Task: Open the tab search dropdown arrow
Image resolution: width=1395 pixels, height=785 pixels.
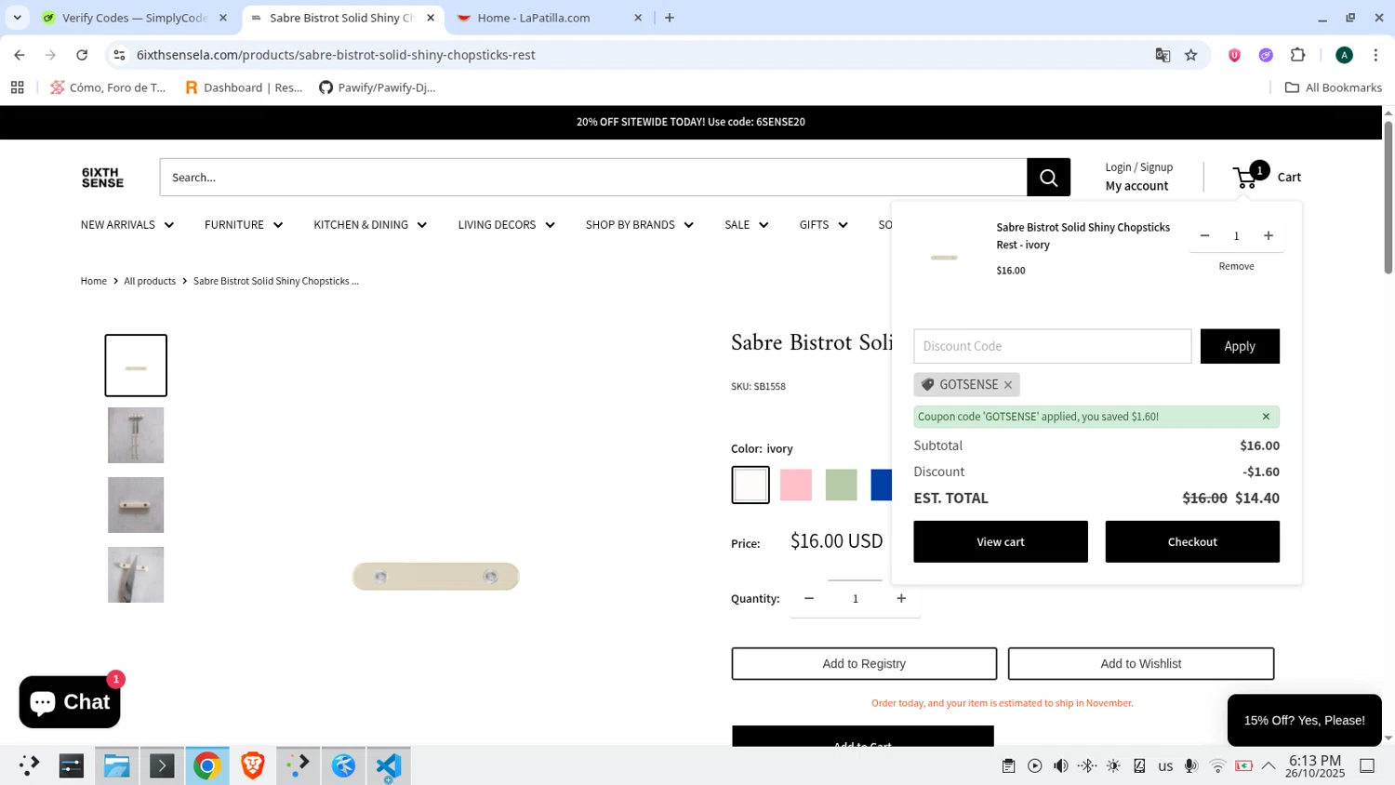Action: click(x=17, y=18)
